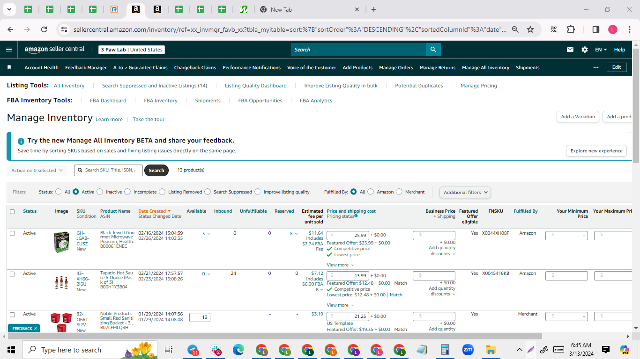The width and height of the screenshot is (640, 359).
Task: Click the bookmark icon in navigation bar
Action: pos(9,67)
